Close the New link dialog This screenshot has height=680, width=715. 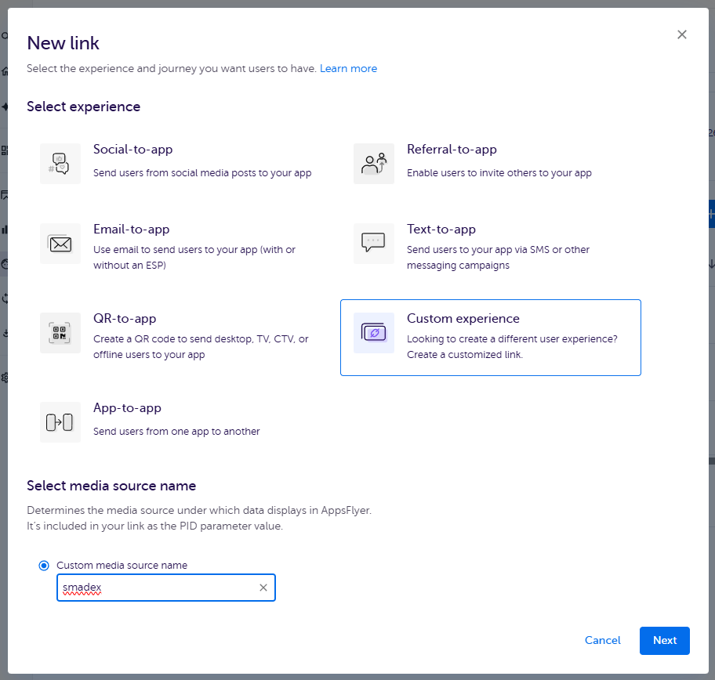point(681,34)
